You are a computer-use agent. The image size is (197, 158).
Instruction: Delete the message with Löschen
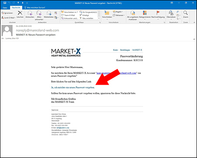click(x=20, y=14)
